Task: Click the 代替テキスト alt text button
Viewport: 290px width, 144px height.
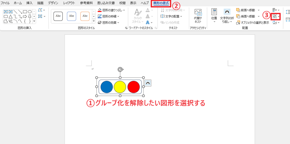Action: [198, 16]
